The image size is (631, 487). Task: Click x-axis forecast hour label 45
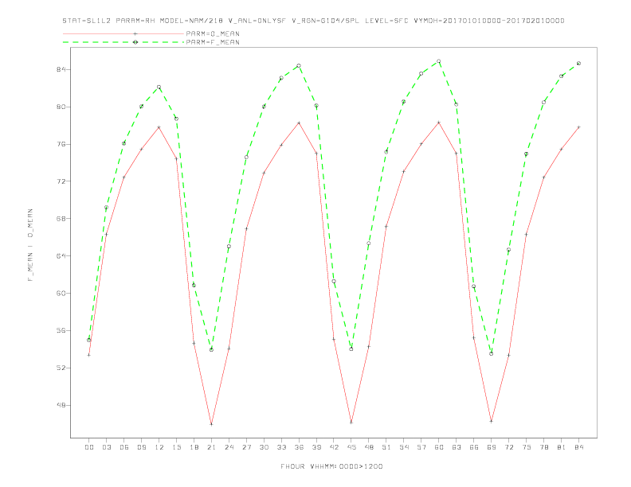coord(351,447)
